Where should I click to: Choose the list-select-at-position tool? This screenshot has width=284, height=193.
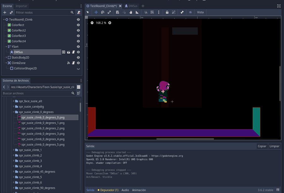(117, 12)
